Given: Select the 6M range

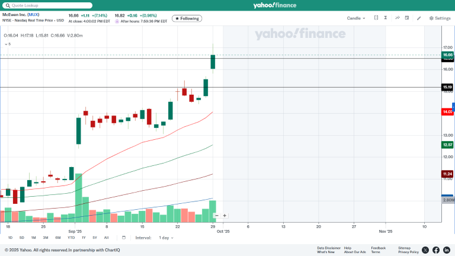Looking at the screenshot, I should click(x=57, y=238).
